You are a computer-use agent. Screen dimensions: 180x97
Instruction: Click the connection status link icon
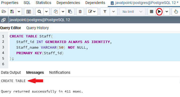[4, 20]
